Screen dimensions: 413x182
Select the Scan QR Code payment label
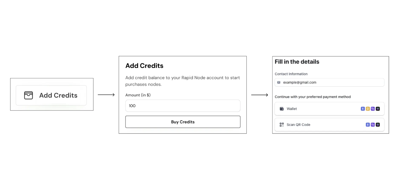click(298, 125)
